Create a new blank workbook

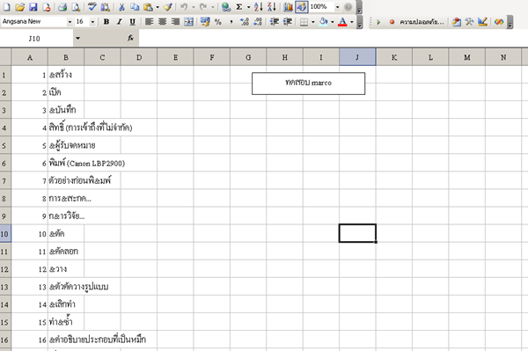pyautogui.click(x=7, y=7)
